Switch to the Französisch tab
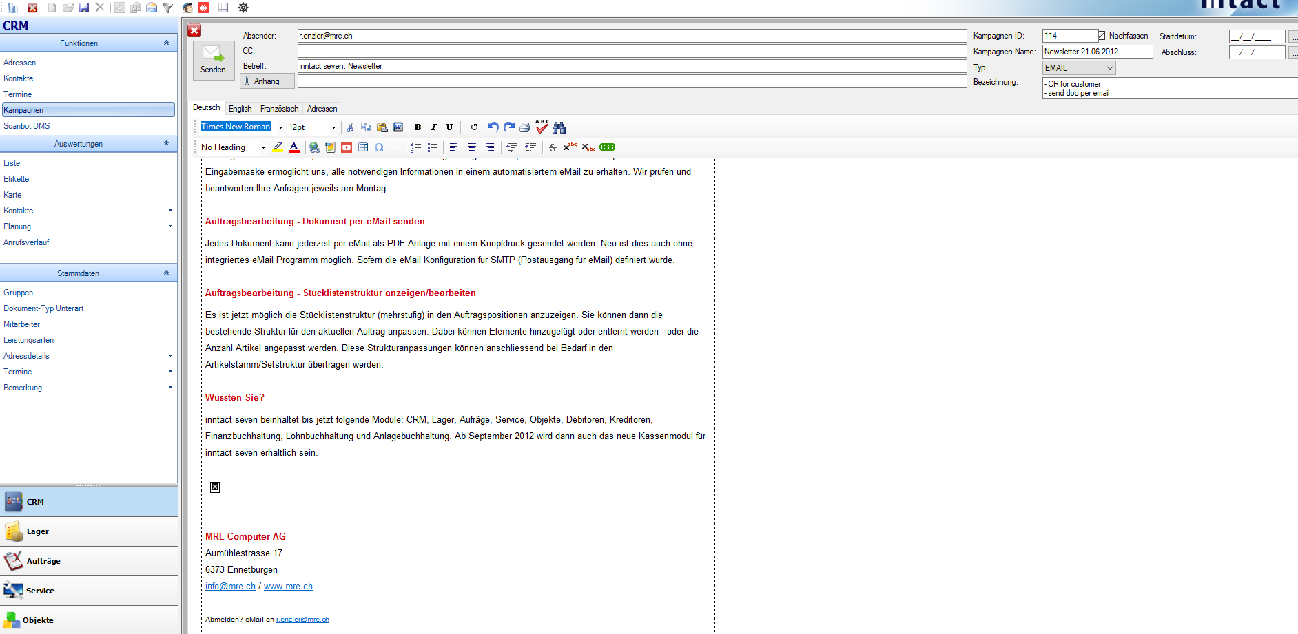1298x634 pixels. [279, 109]
